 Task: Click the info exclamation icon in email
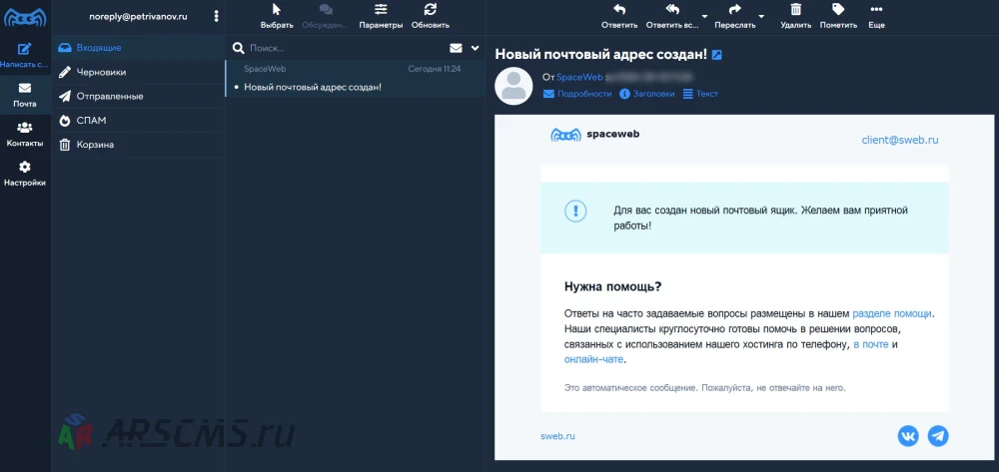point(575,212)
